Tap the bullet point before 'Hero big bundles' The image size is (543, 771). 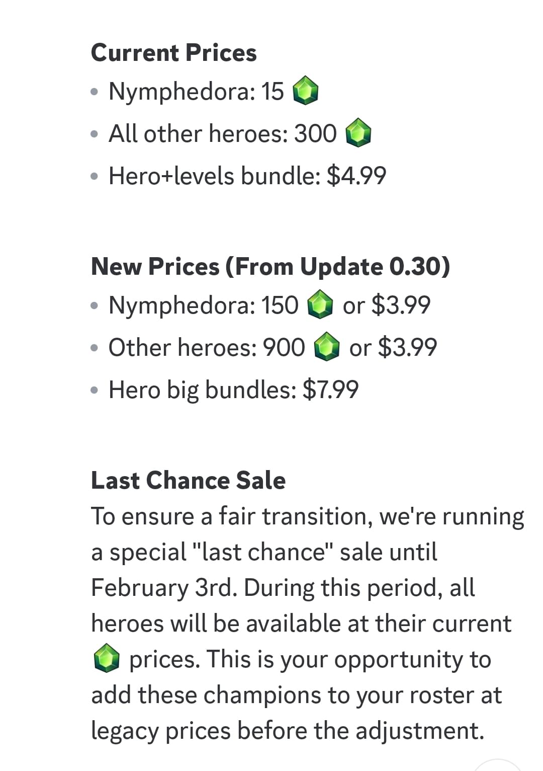point(94,391)
